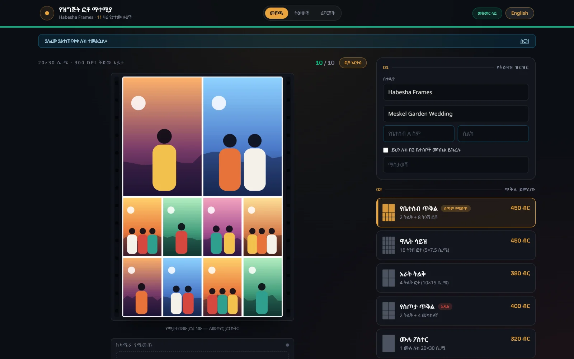The height and width of the screenshot is (359, 574).
Task: Click the 450 ብር price of ዋሌት ሳይዝ
Action: coord(520,241)
